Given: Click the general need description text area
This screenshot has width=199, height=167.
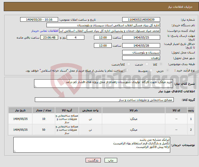Looking at the screenshot, I should 104,83.
